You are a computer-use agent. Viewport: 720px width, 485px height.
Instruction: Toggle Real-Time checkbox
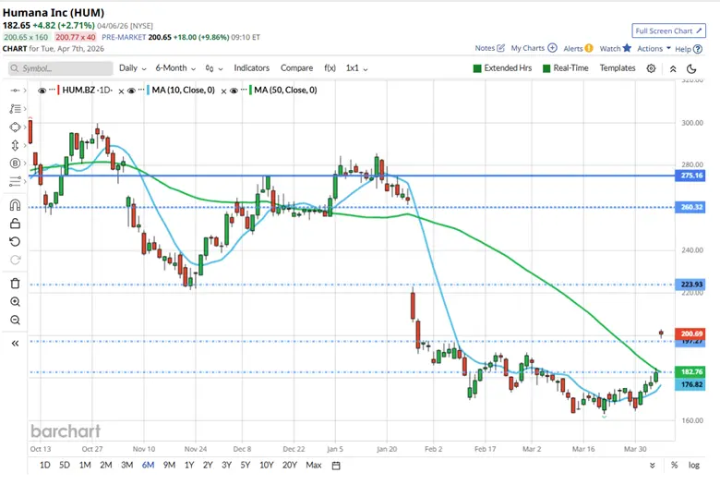click(x=546, y=68)
